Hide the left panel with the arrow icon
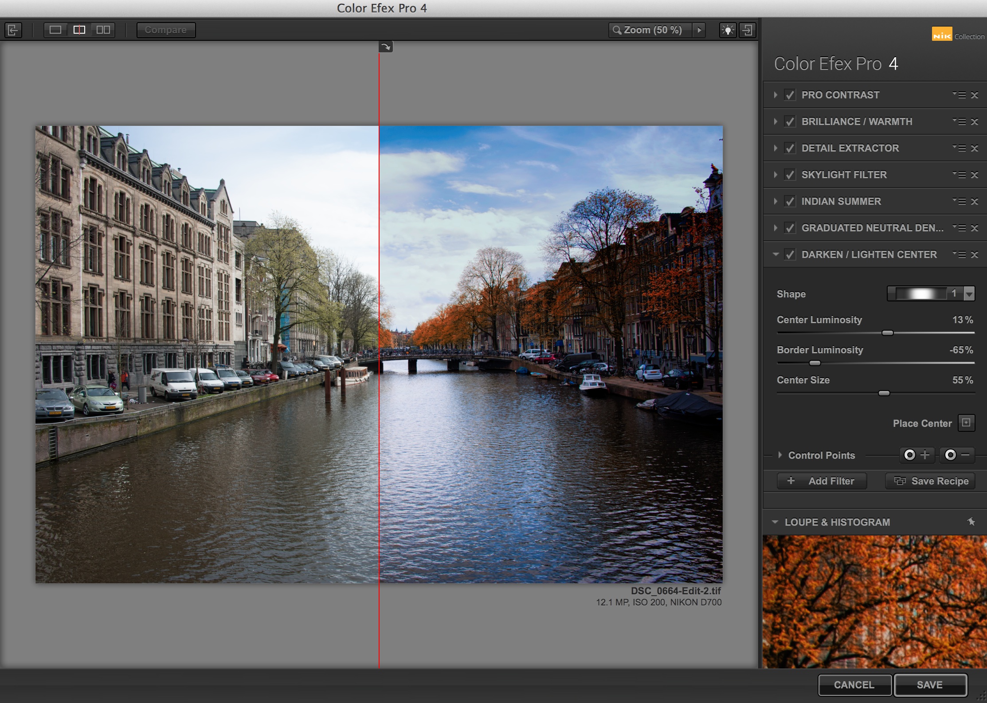Viewport: 987px width, 703px height. [x=13, y=30]
